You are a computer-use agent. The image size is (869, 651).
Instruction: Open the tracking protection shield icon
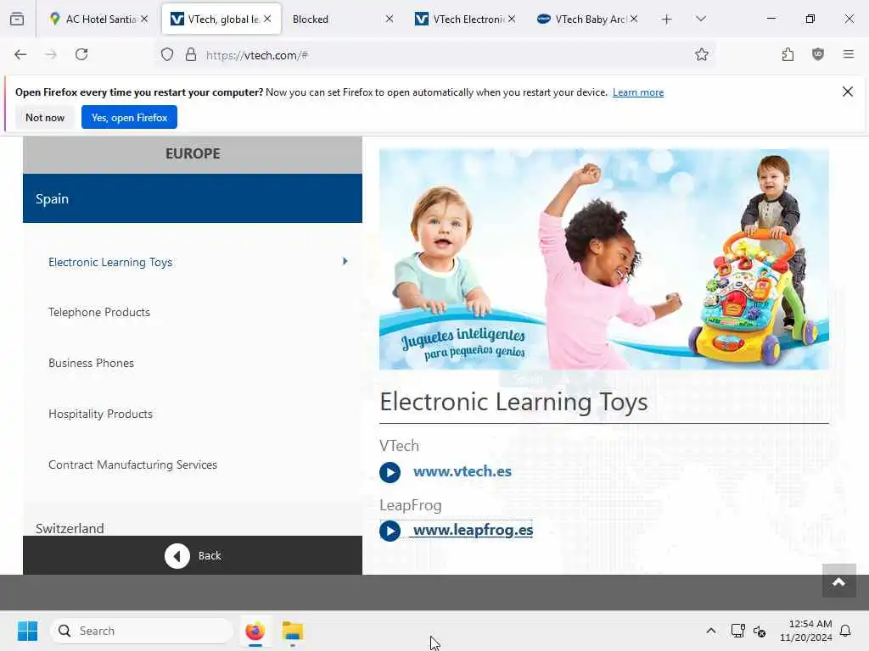[x=167, y=54]
